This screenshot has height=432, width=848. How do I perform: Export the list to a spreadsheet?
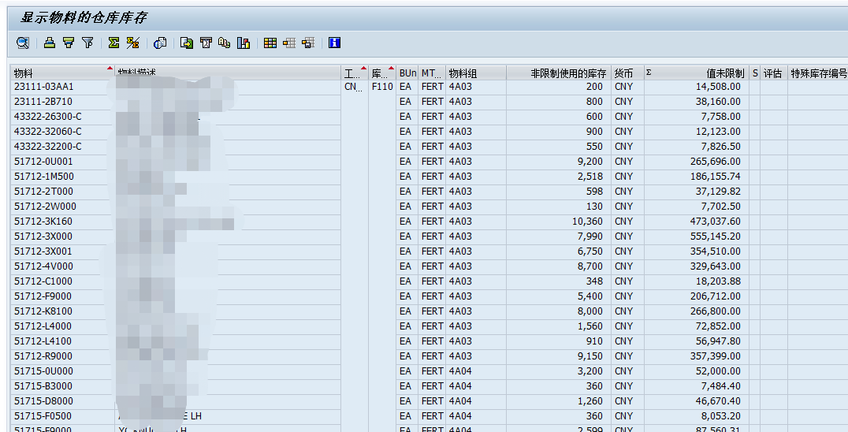(x=187, y=43)
